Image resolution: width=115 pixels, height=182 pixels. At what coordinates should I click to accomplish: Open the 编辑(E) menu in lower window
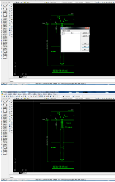pos(10,94)
